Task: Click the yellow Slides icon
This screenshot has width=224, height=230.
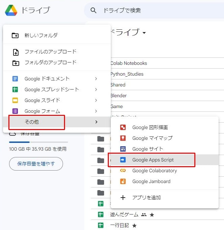Action: 15,100
